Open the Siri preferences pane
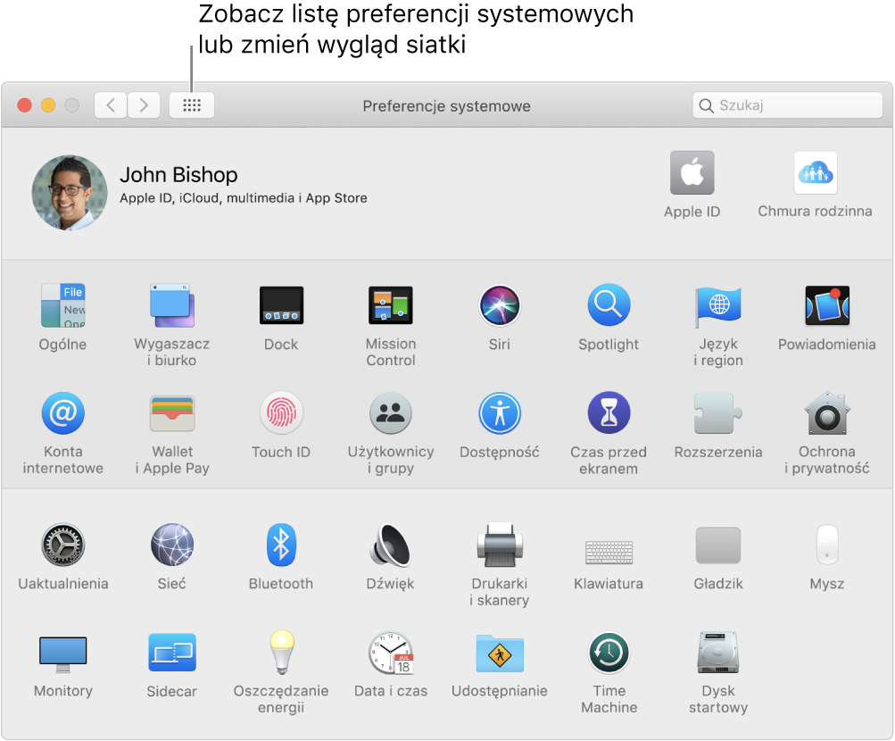The height and width of the screenshot is (741, 895). pyautogui.click(x=500, y=306)
